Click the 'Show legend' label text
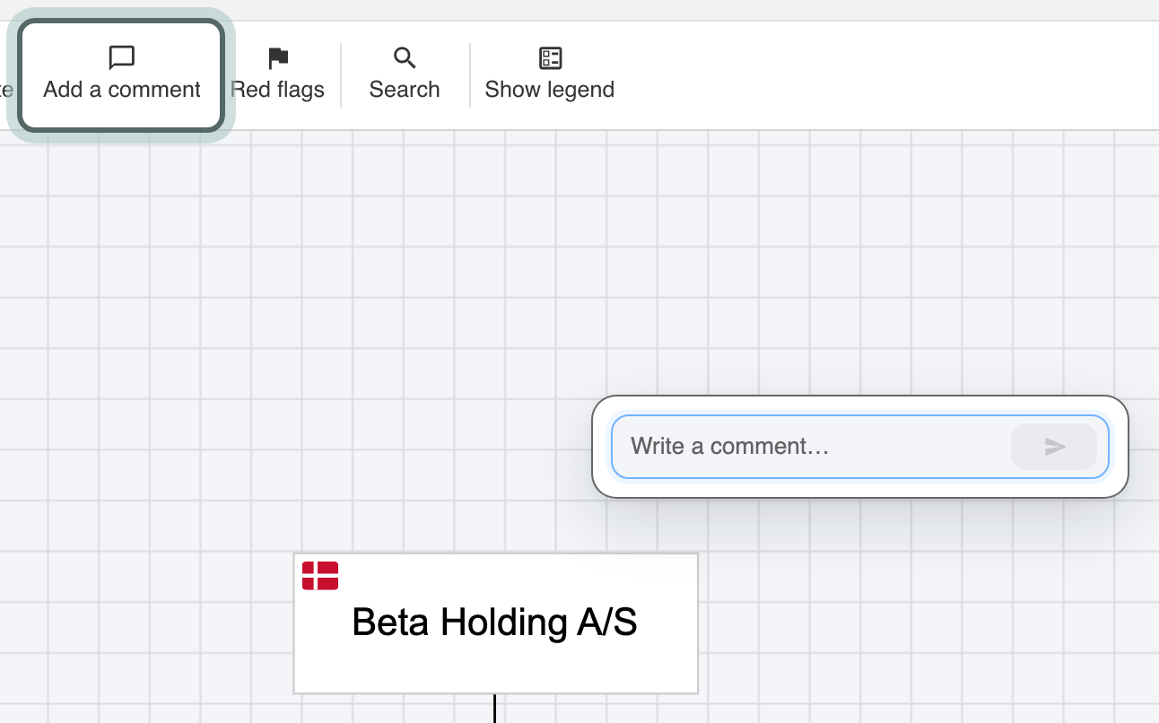 coord(550,90)
